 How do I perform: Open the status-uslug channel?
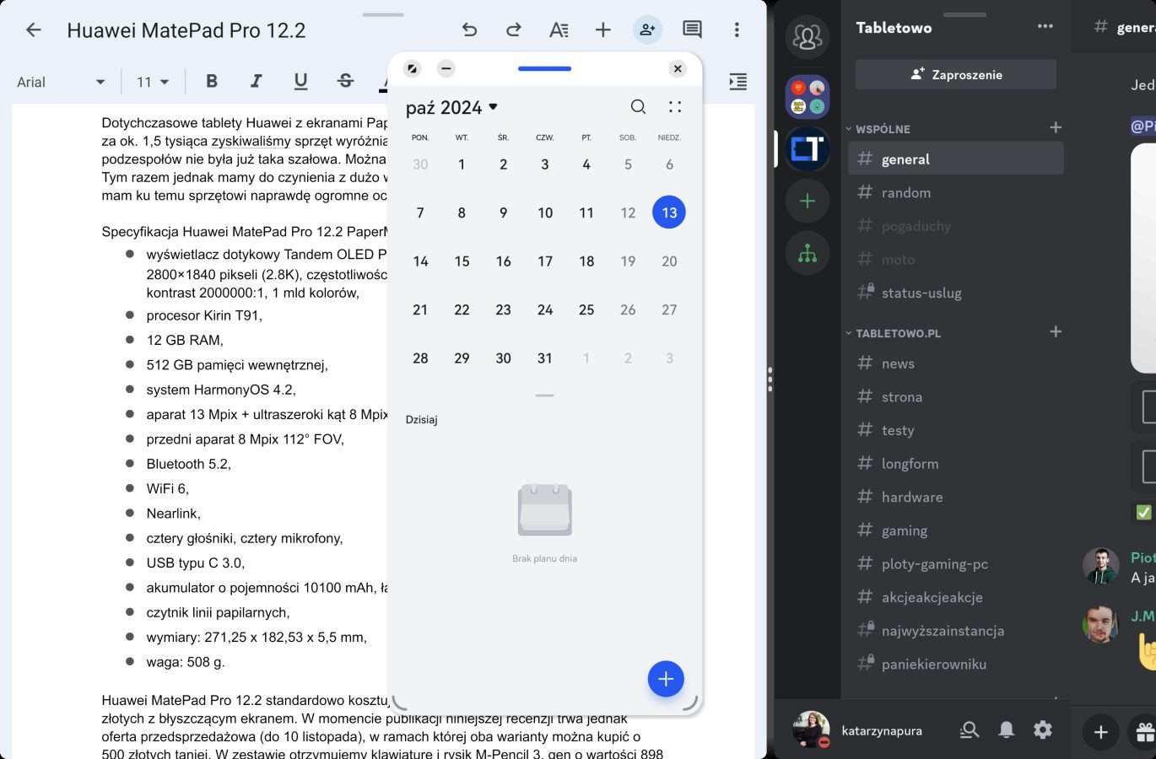(x=956, y=293)
